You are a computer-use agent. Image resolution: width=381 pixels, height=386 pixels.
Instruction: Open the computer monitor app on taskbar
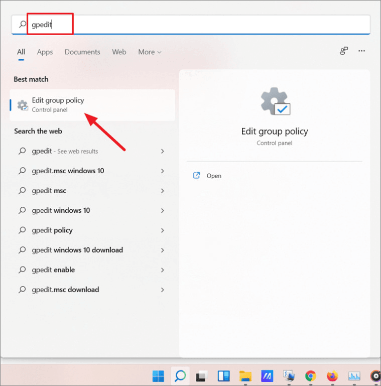click(289, 376)
